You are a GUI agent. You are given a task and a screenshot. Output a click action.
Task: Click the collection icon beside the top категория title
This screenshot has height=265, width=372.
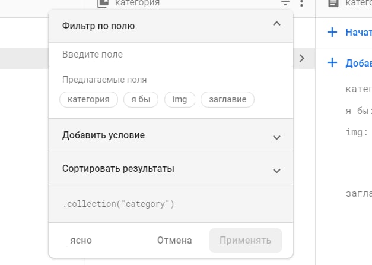tap(103, 4)
